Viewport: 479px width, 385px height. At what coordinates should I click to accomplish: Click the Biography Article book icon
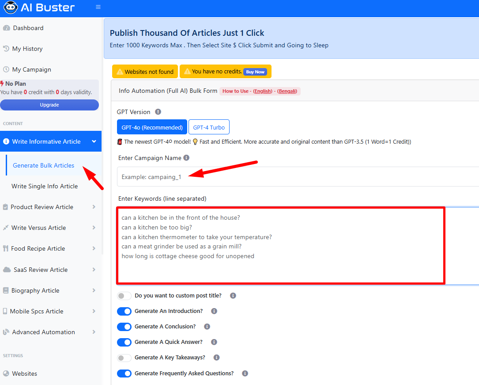tap(5, 290)
